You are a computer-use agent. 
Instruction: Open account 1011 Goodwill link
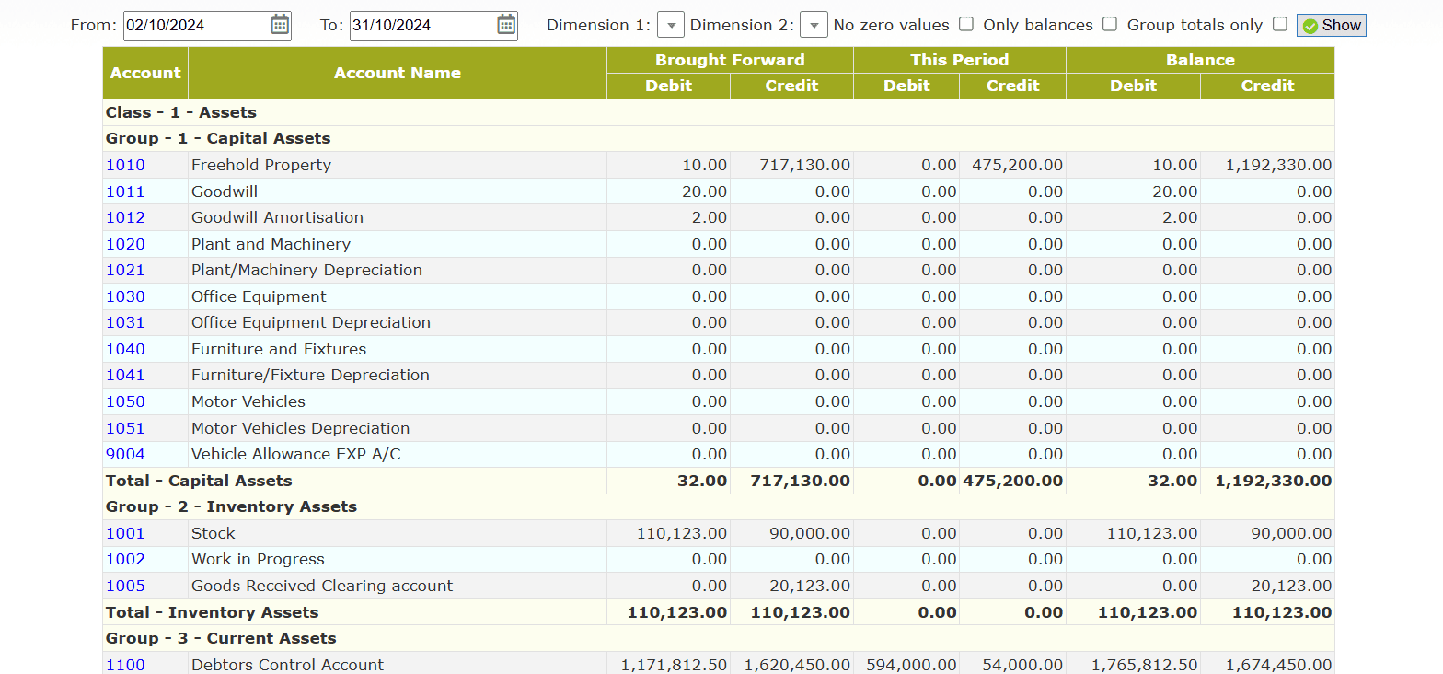[125, 192]
